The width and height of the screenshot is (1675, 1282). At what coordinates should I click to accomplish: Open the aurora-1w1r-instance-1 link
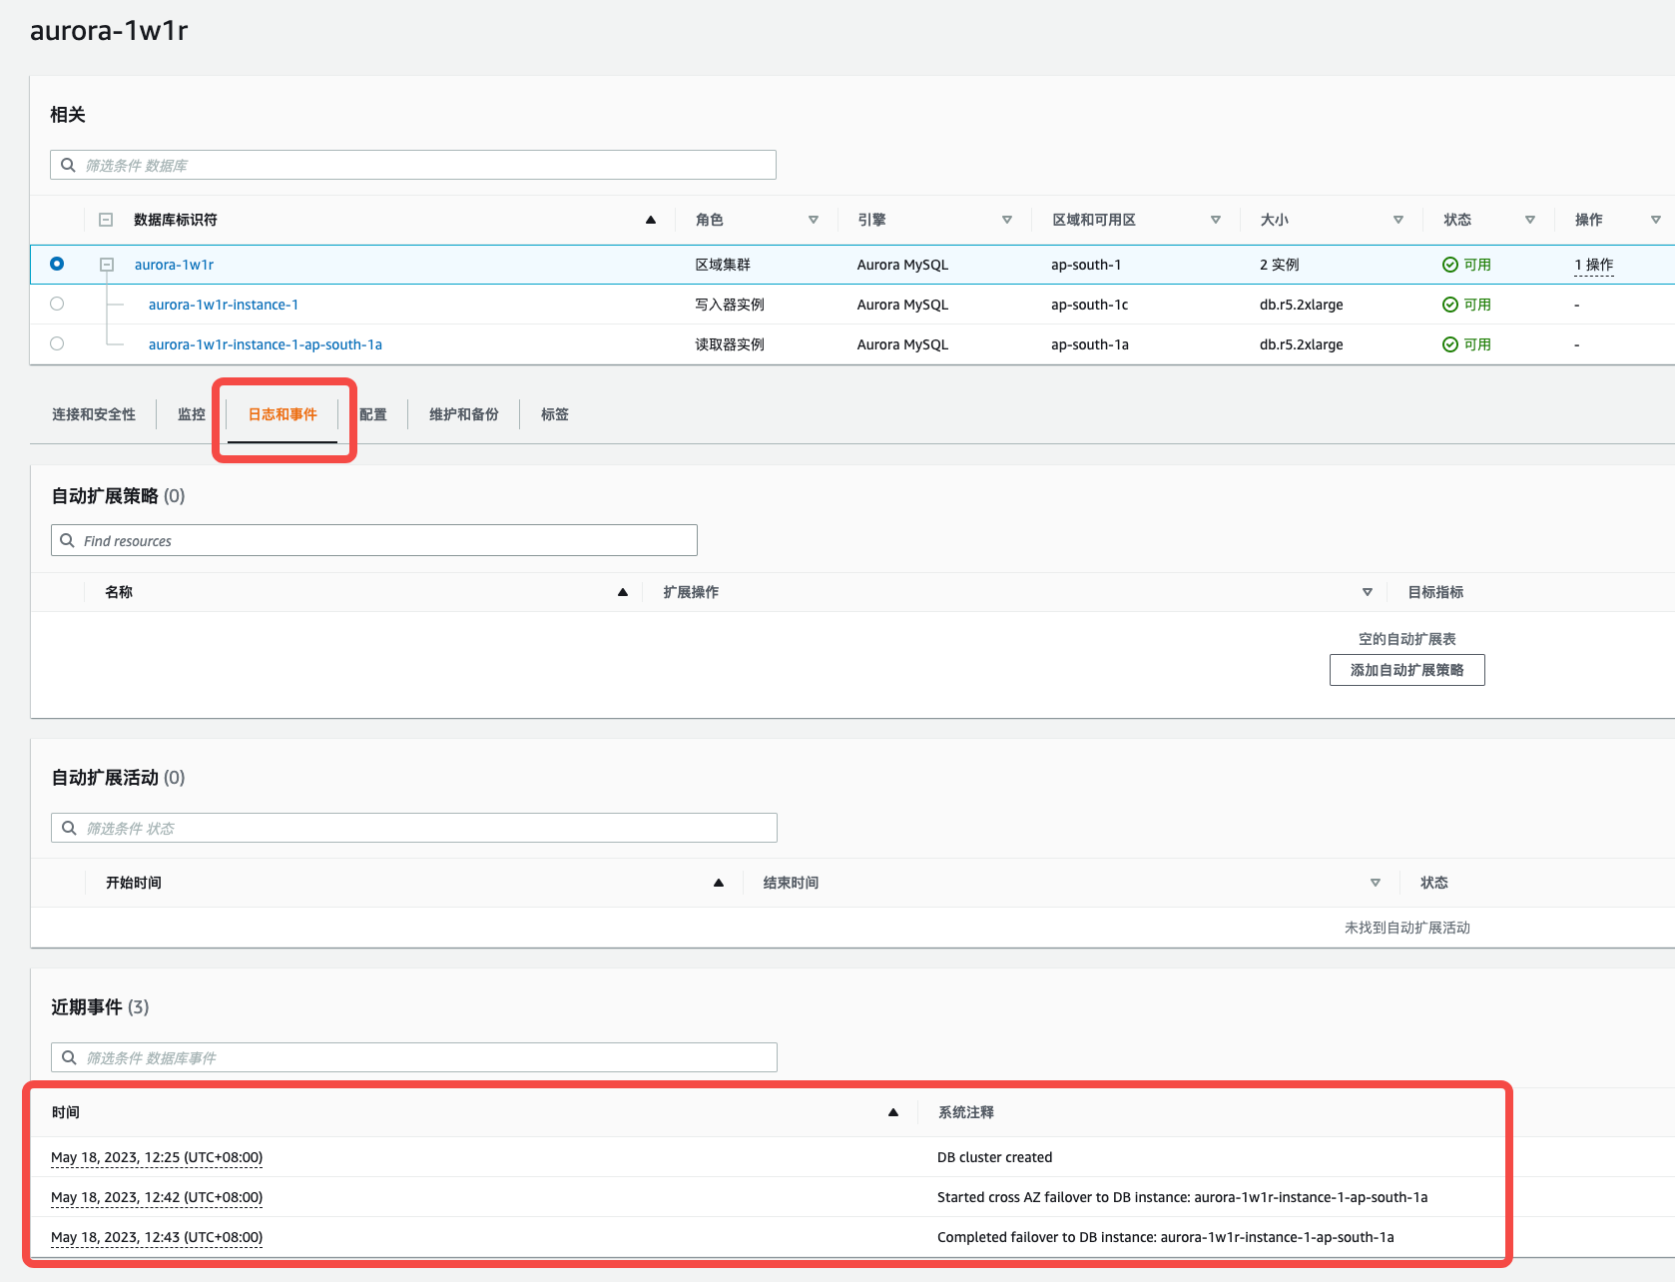click(223, 304)
